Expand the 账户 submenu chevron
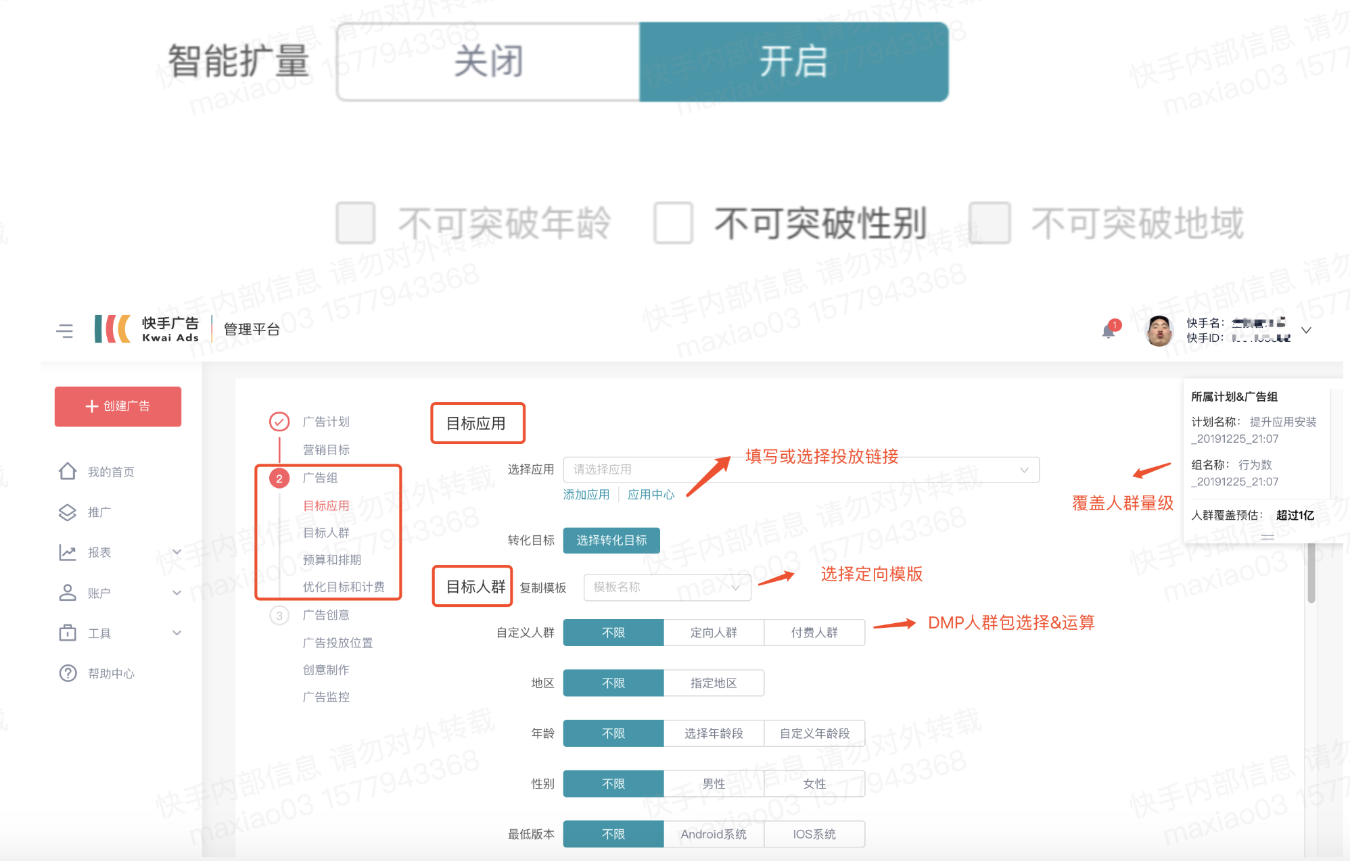This screenshot has width=1350, height=861. tap(177, 593)
